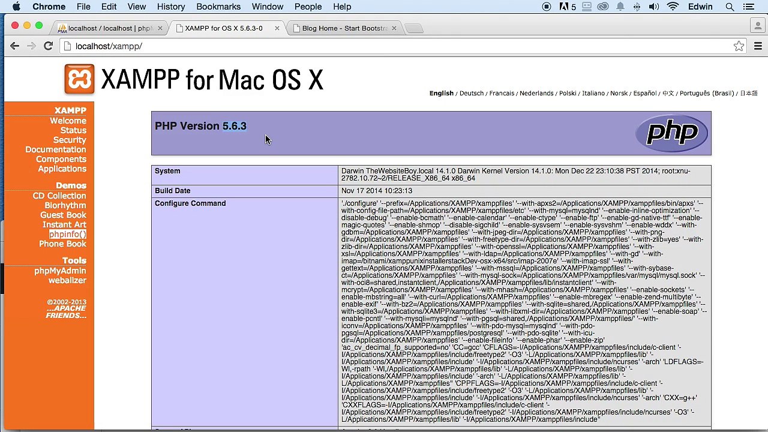The image size is (768, 432).
Task: Open Notification Center list icon
Action: click(x=749, y=7)
